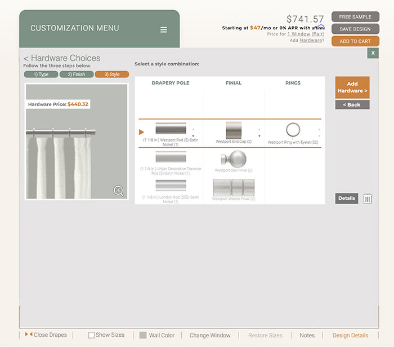Pick the Urban Decorative Traverse Rod image
This screenshot has height=347, width=394.
(x=171, y=157)
